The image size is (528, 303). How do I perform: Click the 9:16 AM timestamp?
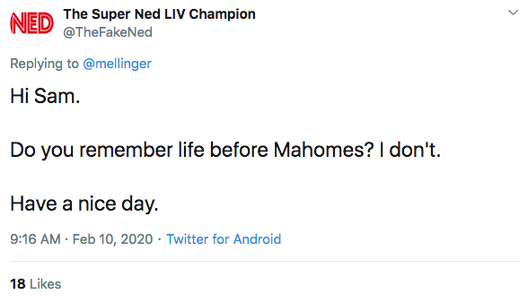(35, 239)
